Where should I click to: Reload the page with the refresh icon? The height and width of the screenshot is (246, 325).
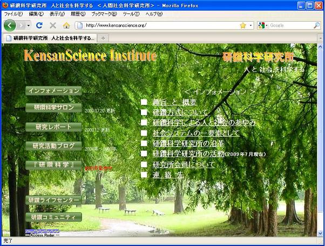[x=39, y=25]
